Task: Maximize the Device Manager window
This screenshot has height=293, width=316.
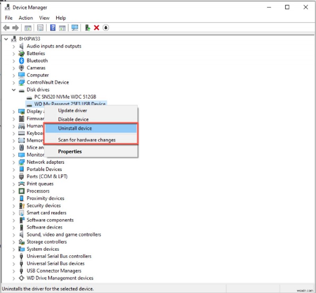Action: [x=287, y=7]
